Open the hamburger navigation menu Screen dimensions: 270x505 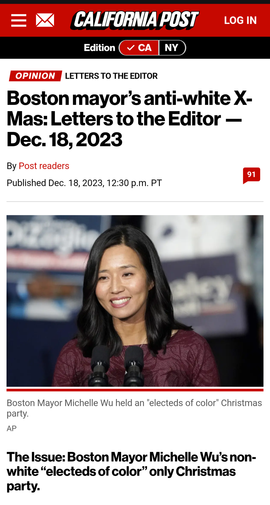click(x=19, y=20)
